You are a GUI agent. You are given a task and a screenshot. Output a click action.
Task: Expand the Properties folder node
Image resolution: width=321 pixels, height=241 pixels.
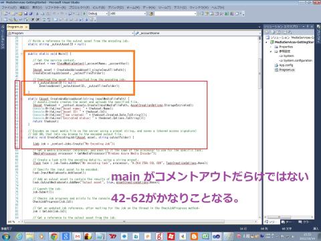271,47
